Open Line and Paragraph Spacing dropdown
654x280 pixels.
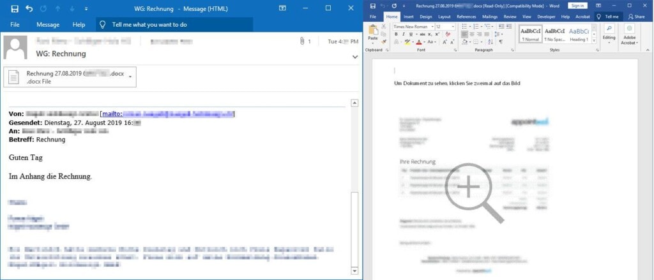499,34
